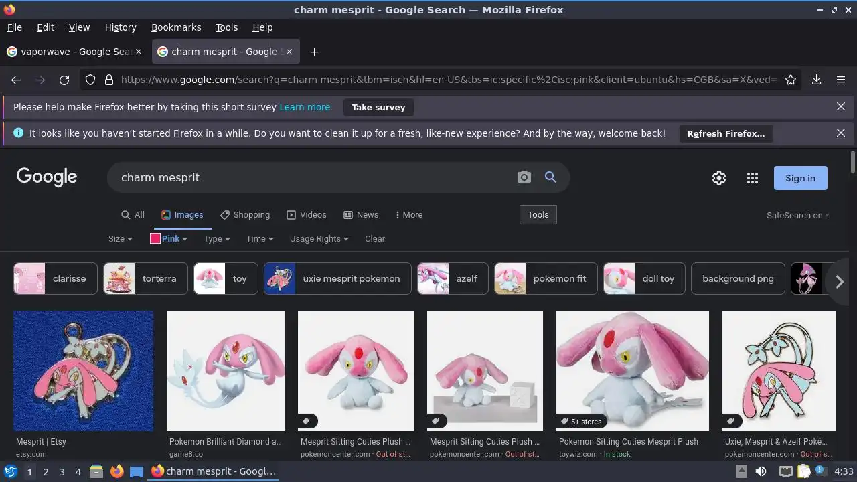Open the Uxie Mesprit Azelf pin image
The image size is (857, 482).
779,371
